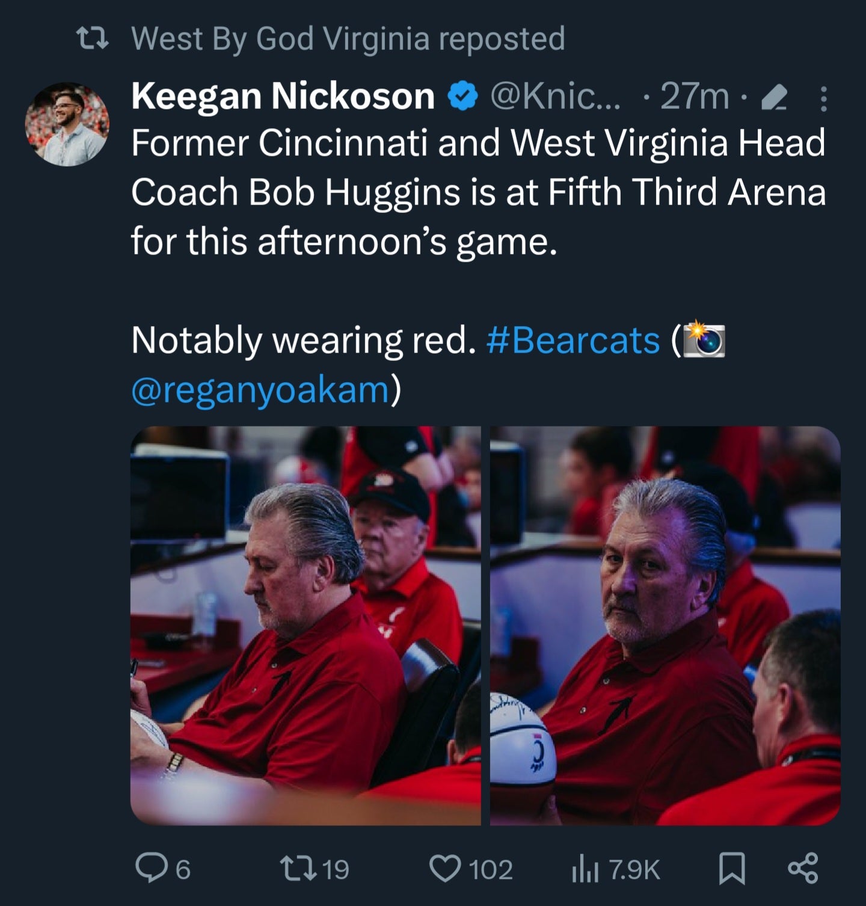Click West By God Virginia reposted label

tap(348, 39)
